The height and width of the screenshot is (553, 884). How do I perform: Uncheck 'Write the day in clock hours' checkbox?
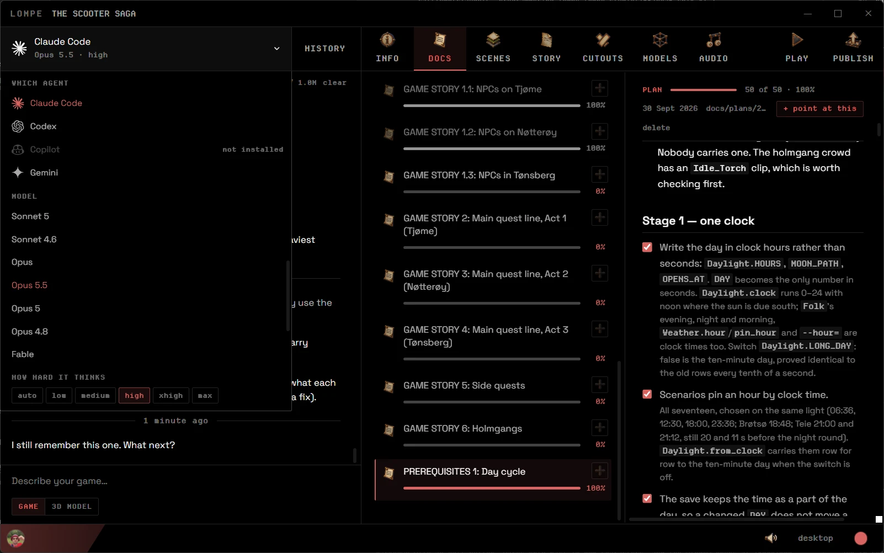pos(647,247)
